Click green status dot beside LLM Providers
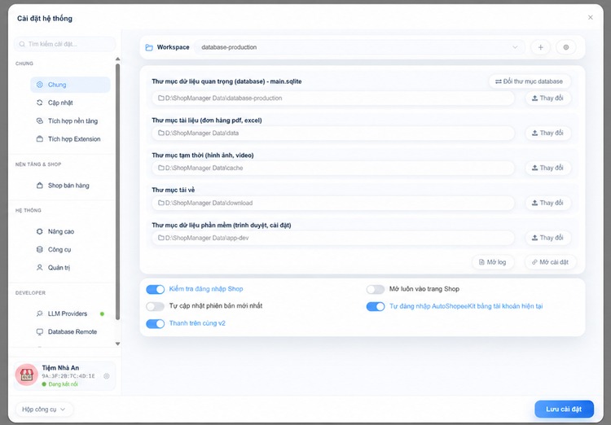The image size is (611, 425). click(x=102, y=314)
